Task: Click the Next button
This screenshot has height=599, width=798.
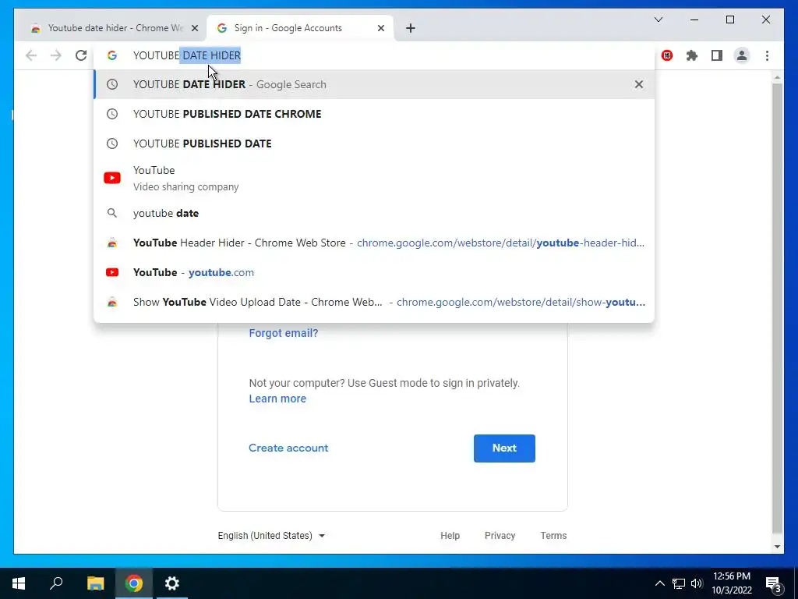Action: 504,448
